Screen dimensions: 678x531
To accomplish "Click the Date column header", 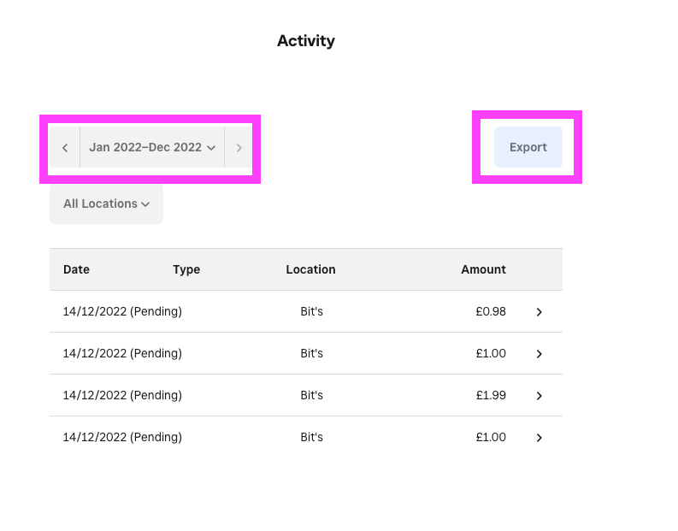I will point(76,269).
